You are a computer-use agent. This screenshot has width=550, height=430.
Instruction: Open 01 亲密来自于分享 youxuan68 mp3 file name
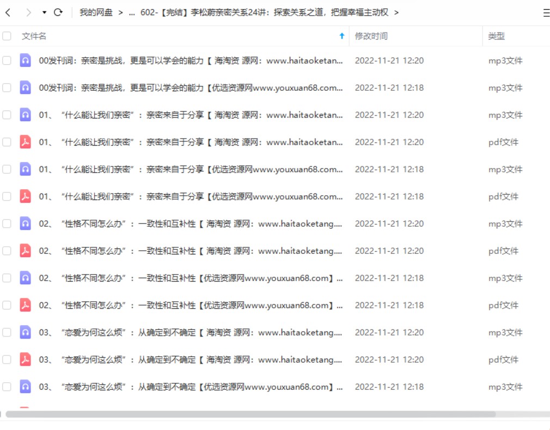[191, 169]
